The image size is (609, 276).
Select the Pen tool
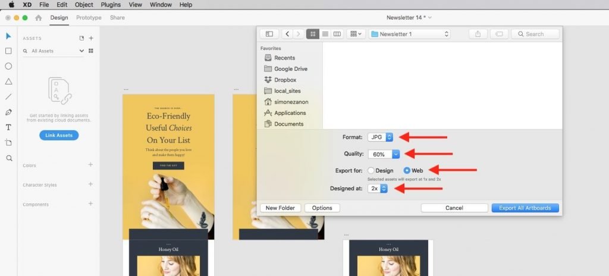[8, 112]
